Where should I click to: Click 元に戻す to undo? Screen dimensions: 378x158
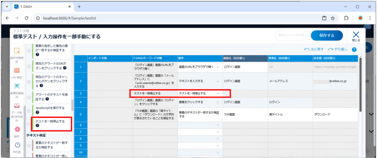[313, 49]
